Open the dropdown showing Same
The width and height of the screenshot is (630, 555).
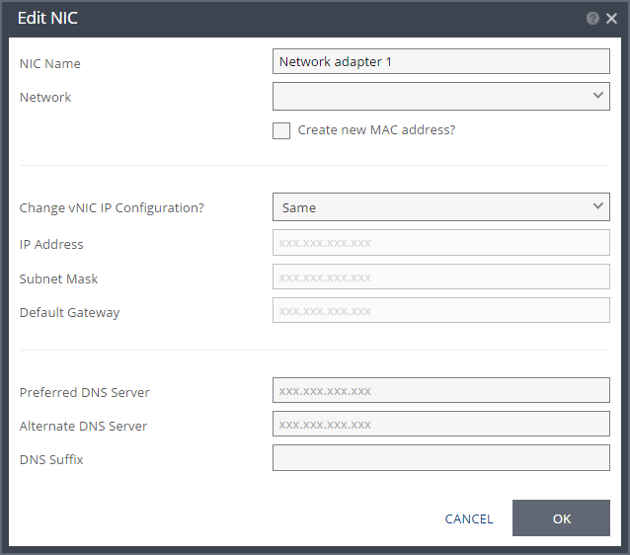(x=441, y=207)
